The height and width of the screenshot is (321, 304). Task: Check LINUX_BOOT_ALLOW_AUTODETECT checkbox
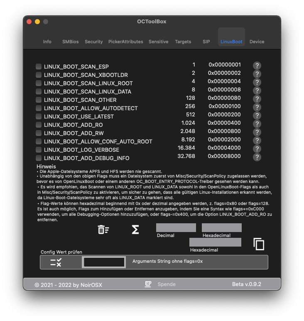click(x=39, y=108)
